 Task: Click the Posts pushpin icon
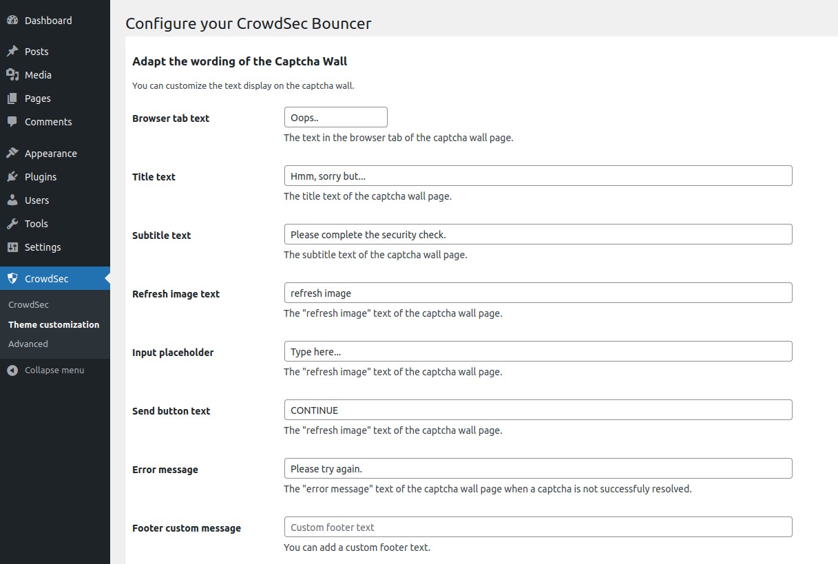click(12, 52)
